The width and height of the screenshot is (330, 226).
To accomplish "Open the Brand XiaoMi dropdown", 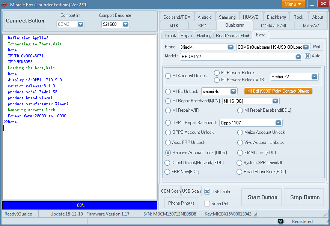I will 231,47.
